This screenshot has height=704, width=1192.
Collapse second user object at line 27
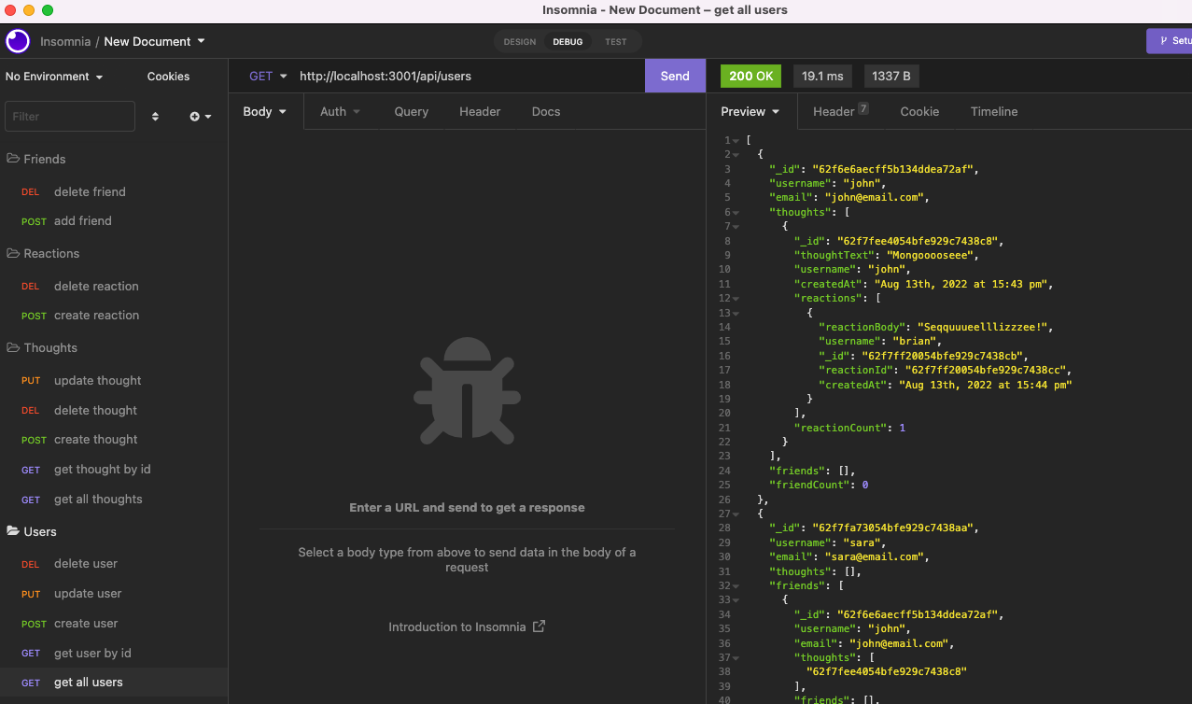click(736, 514)
